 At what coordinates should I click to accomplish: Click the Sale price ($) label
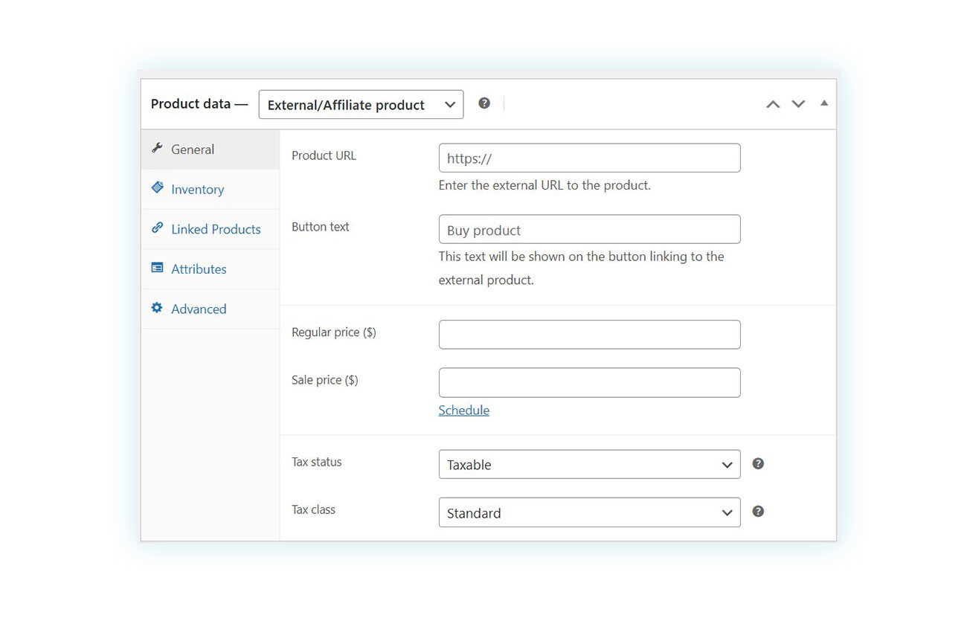(x=325, y=380)
